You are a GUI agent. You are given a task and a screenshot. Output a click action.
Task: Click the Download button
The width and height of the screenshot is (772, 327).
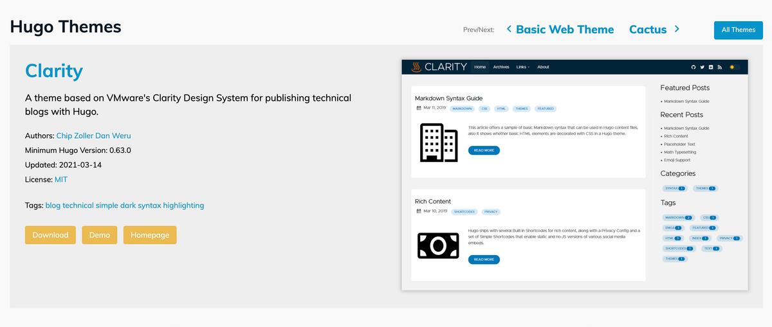pos(50,235)
